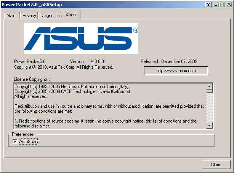Minimize the Power Packet window
Viewport: 234px width, 173px height.
coord(216,5)
